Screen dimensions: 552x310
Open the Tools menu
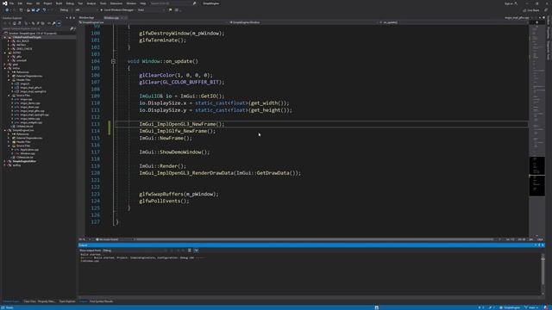103,3
